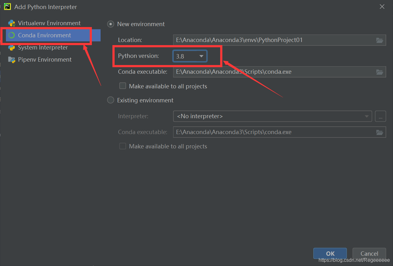Click the Pipenv Environment folder icon
The height and width of the screenshot is (266, 393).
tap(12, 60)
